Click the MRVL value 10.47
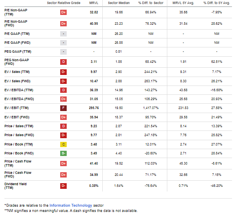Screen dimensions: 234x216 [x=94, y=81]
